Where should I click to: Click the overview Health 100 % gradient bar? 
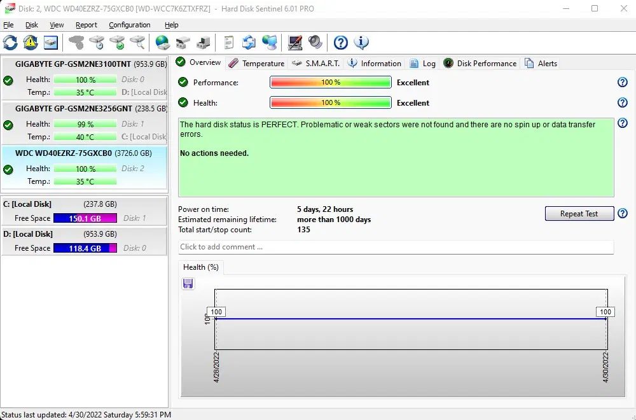pos(331,102)
